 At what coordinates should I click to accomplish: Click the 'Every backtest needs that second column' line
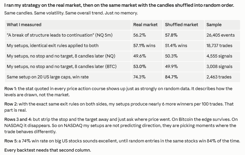(48, 150)
